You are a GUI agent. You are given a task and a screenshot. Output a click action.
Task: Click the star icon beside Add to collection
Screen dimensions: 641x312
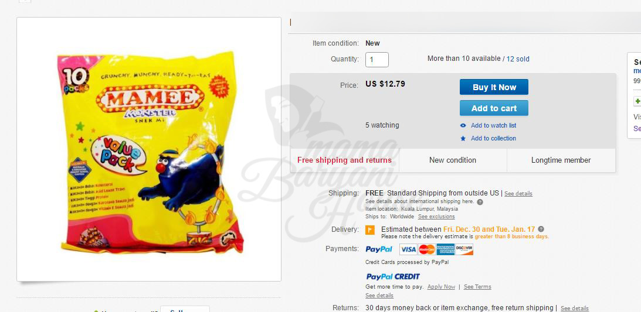(x=463, y=139)
